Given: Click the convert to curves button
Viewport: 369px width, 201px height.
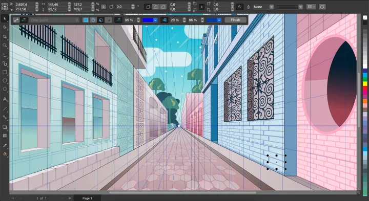Looking at the screenshot, I should coord(239,7).
